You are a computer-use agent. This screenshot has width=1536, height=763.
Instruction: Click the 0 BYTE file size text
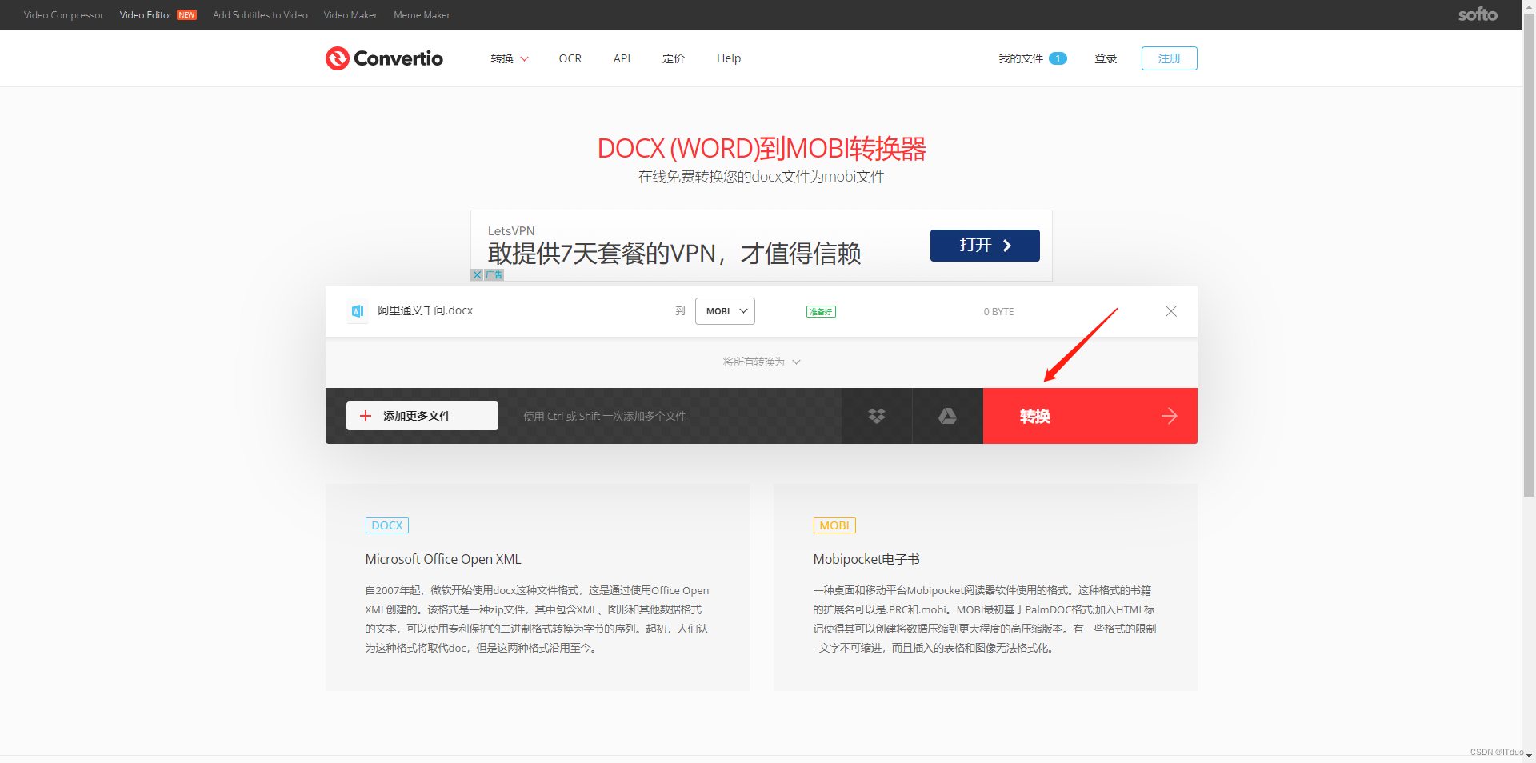998,312
